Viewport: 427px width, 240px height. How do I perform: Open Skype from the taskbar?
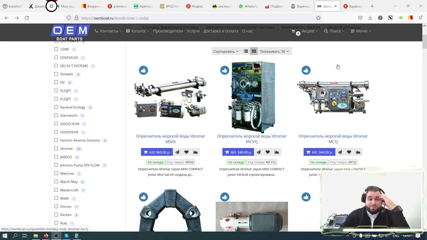(x=66, y=236)
